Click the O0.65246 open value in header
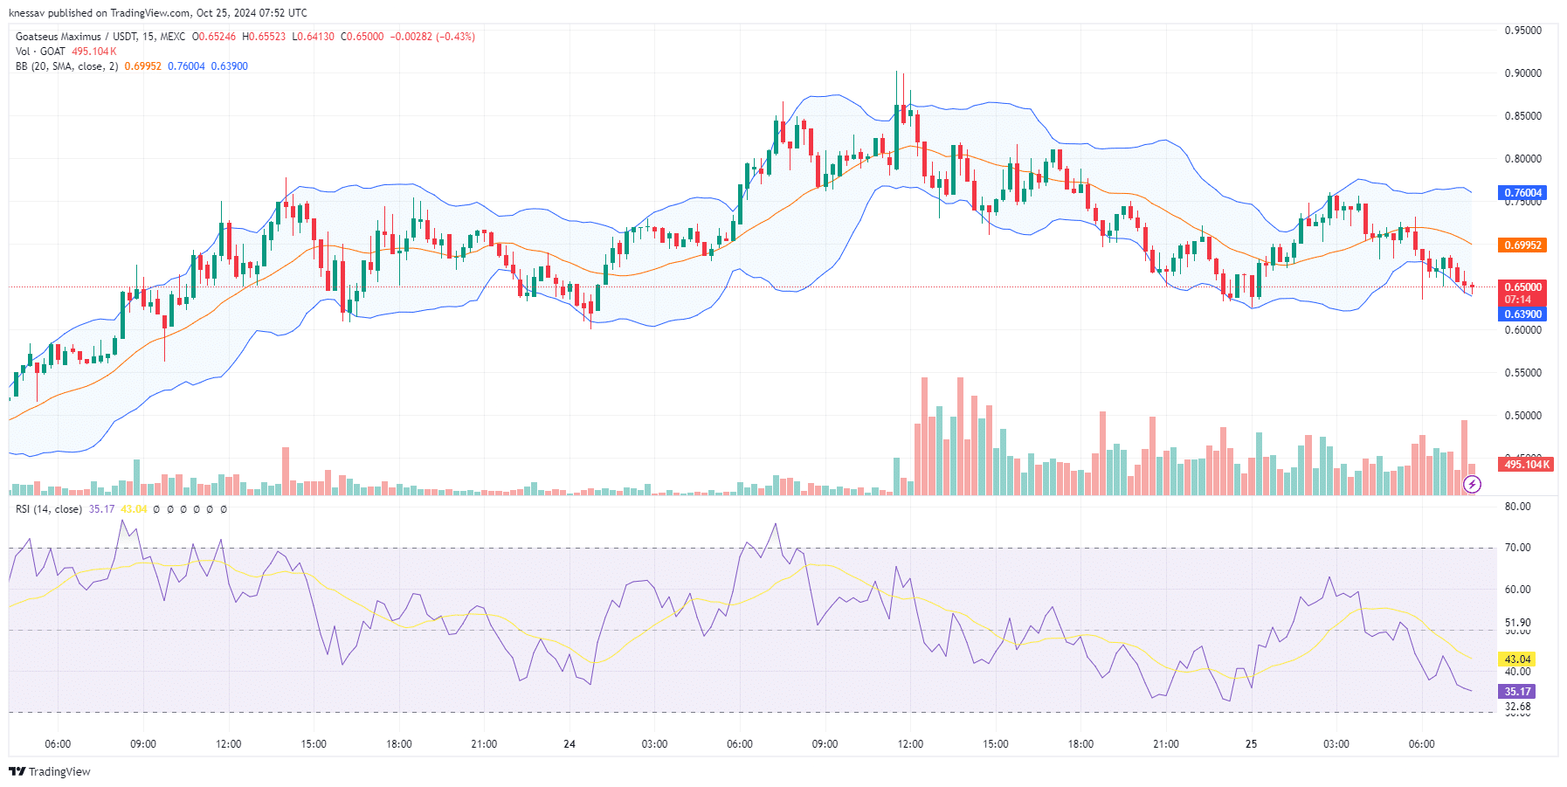Viewport: 1567px width, 787px height. [x=214, y=37]
